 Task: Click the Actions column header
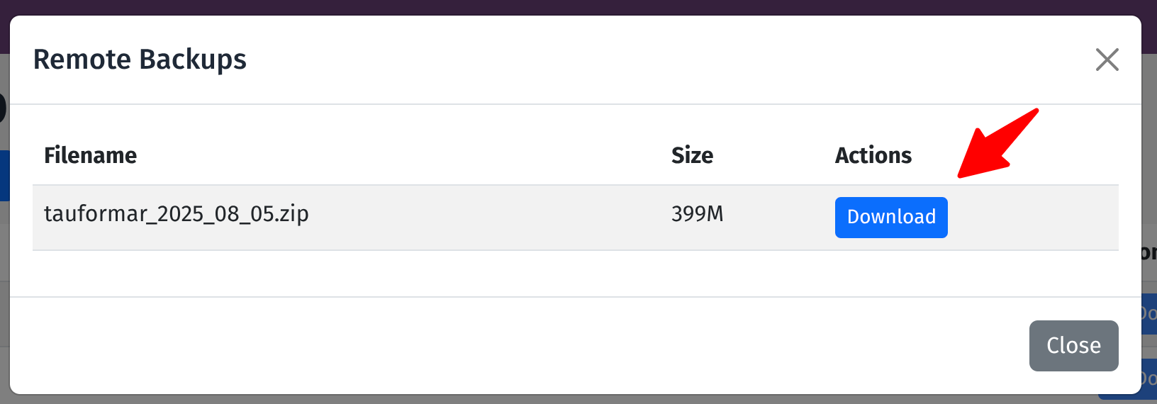coord(873,155)
